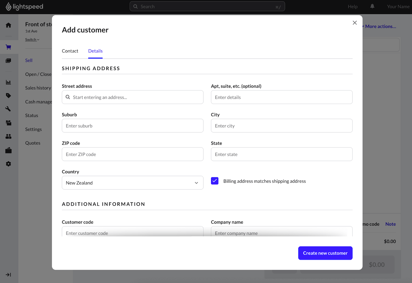Open the Customers people icon

pos(9,136)
